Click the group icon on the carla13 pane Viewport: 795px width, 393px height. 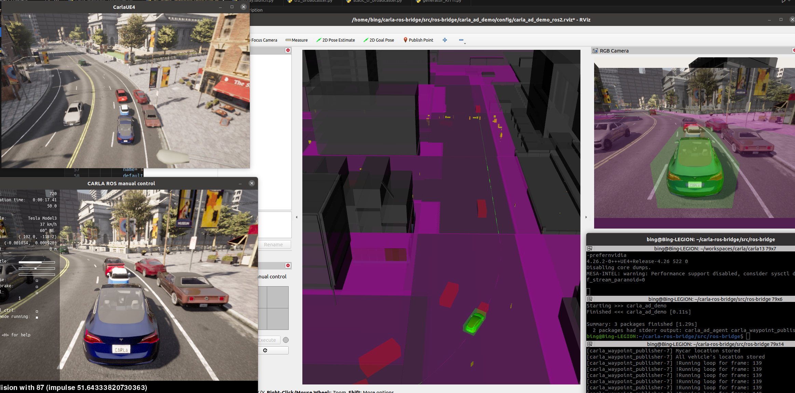click(590, 248)
